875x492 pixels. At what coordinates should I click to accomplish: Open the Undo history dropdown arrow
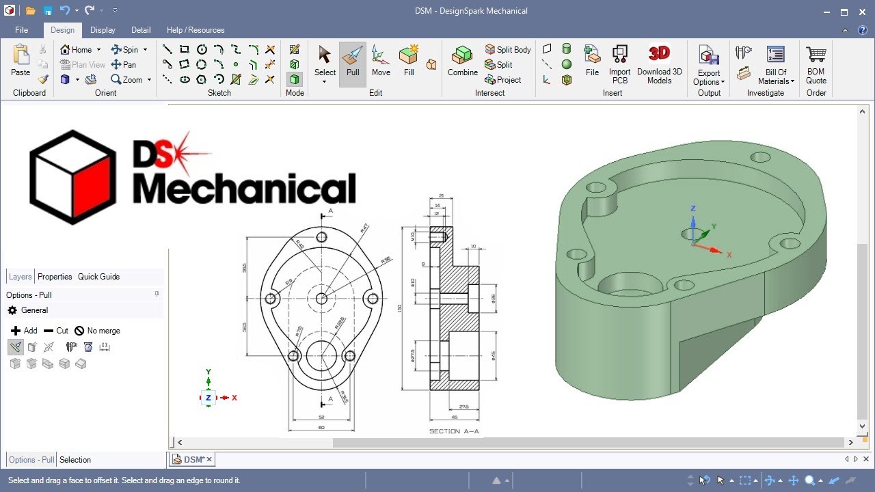click(77, 11)
